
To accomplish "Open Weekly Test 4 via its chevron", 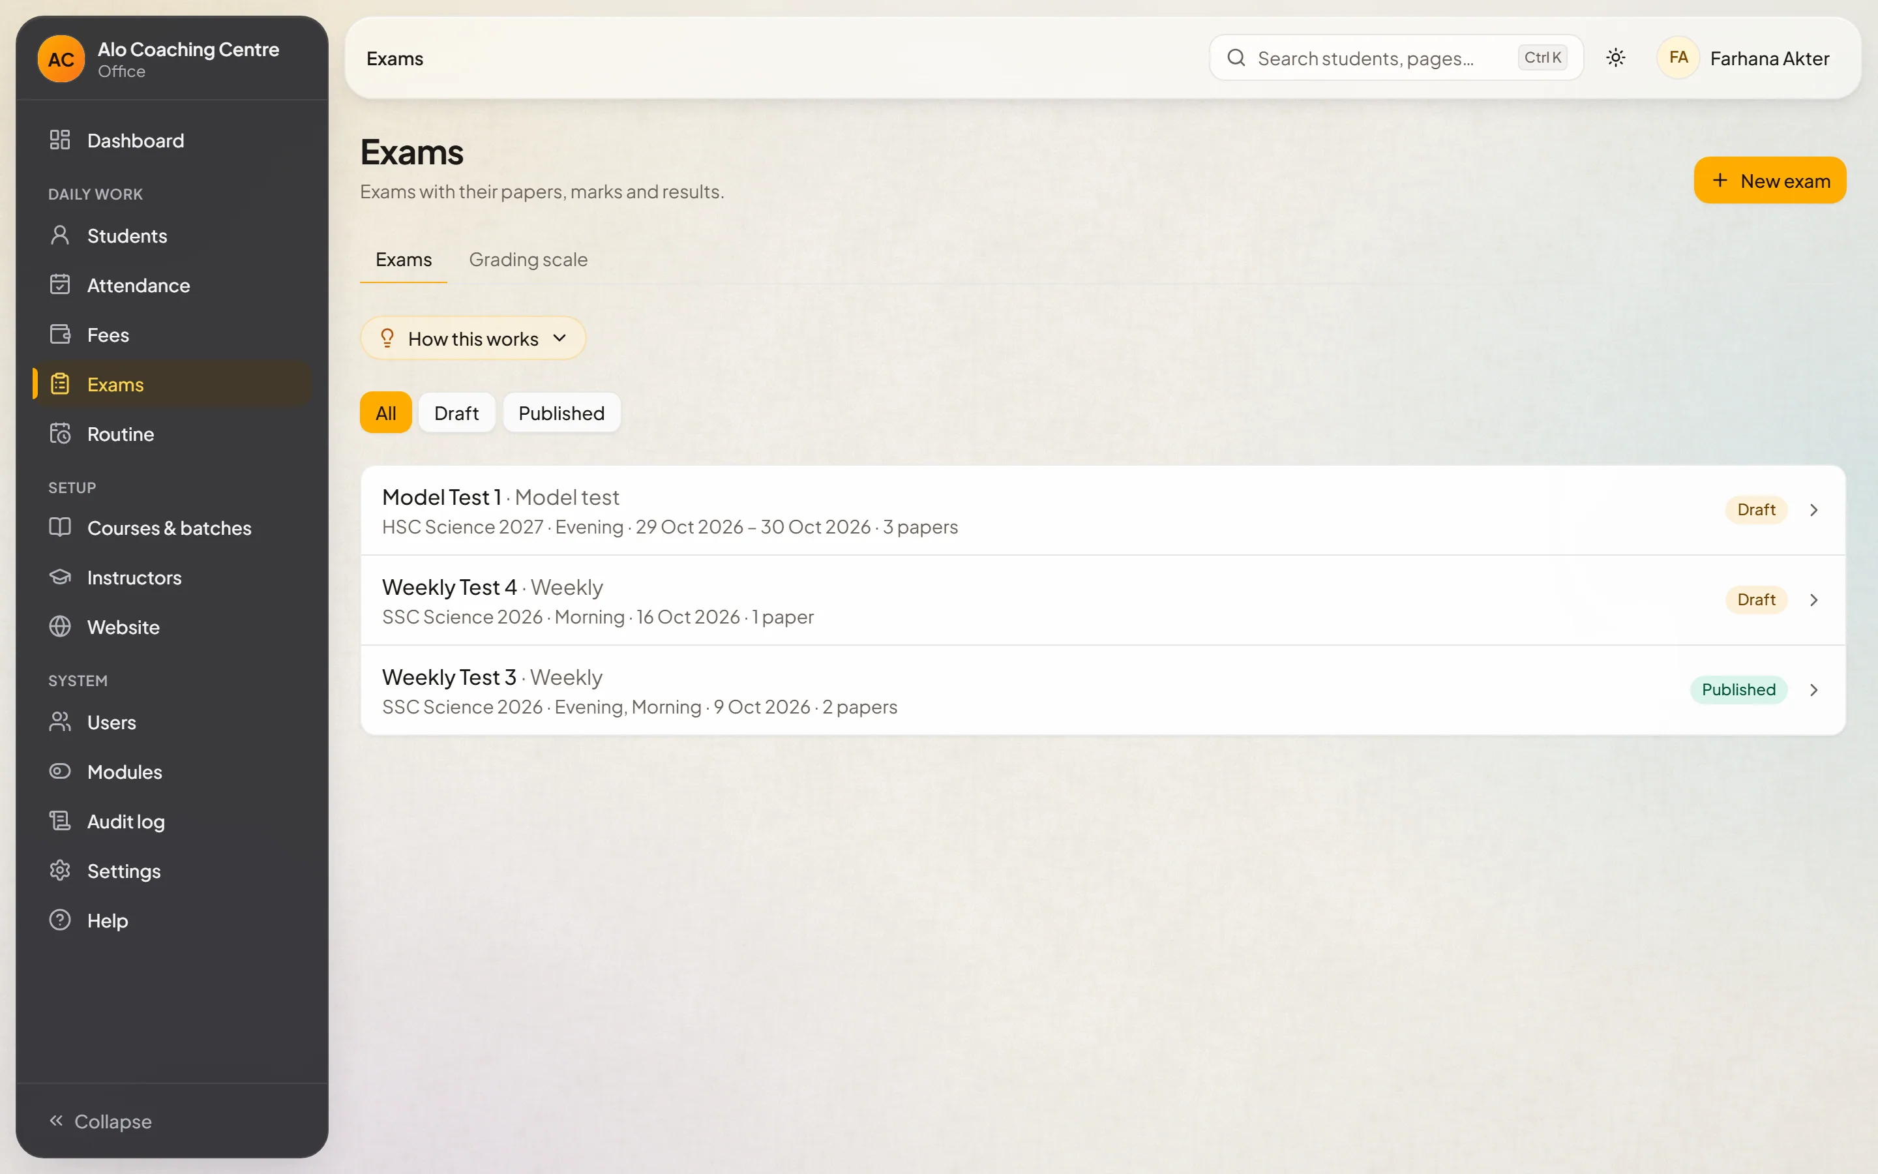I will coord(1813,600).
